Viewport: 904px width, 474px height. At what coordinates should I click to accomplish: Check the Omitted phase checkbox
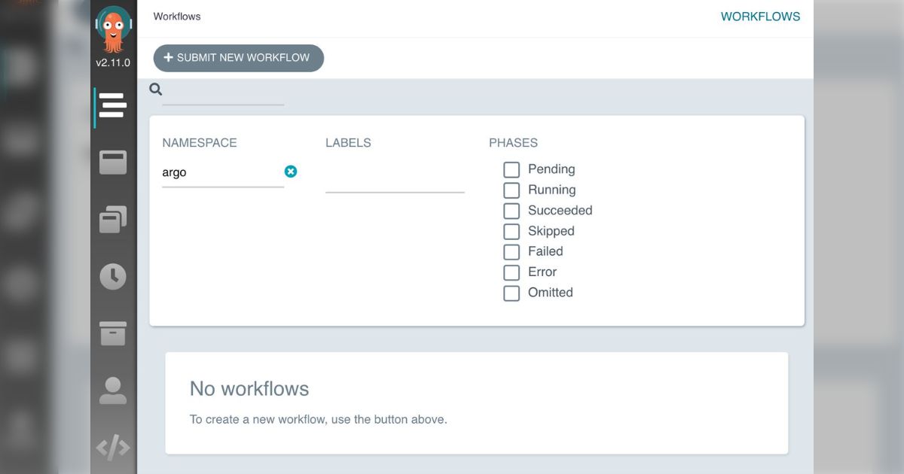512,293
